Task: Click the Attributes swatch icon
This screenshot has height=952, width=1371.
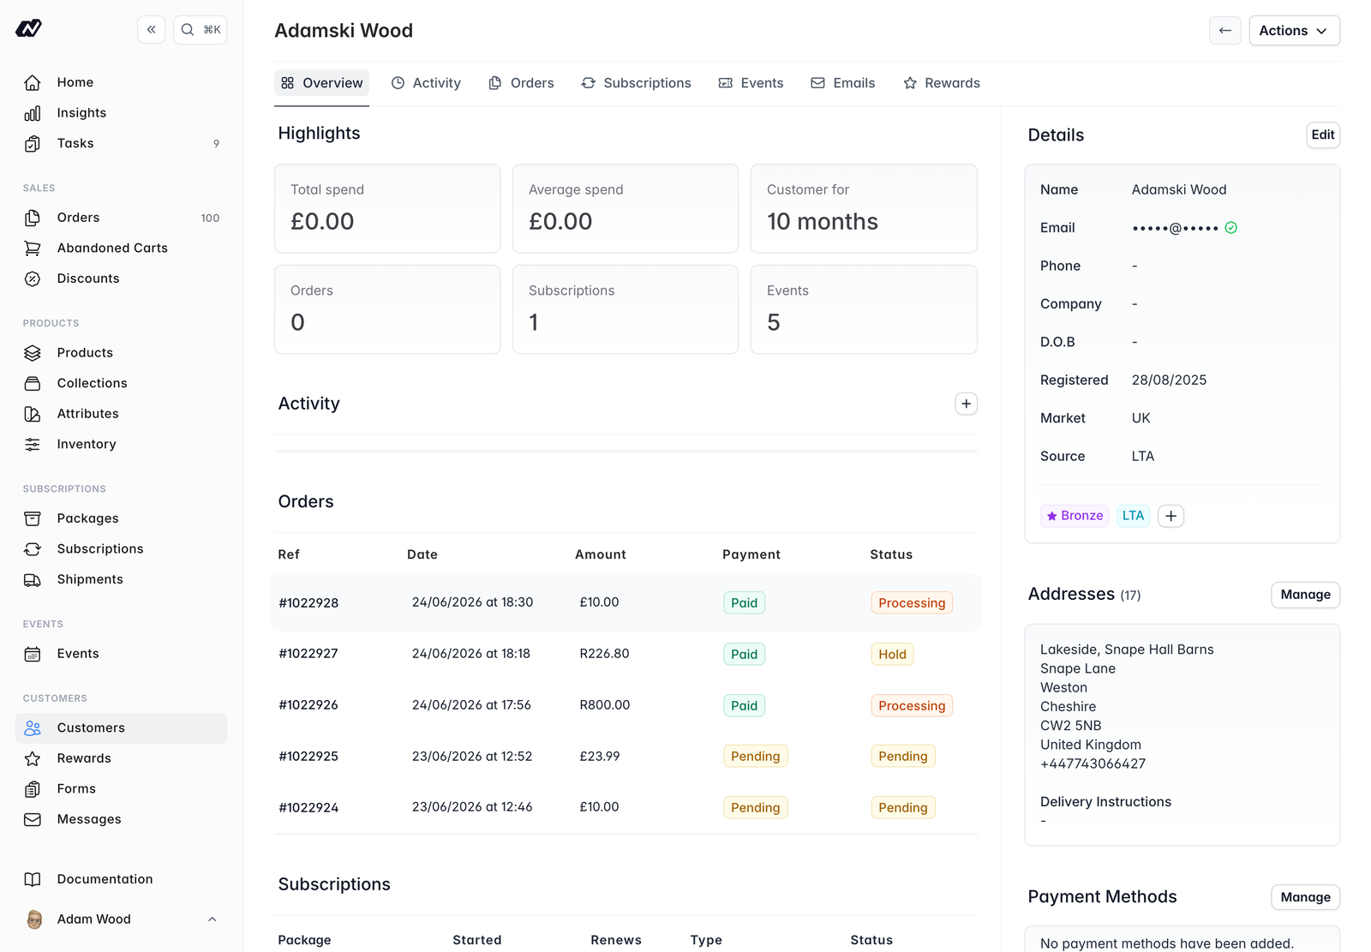Action: coord(33,414)
